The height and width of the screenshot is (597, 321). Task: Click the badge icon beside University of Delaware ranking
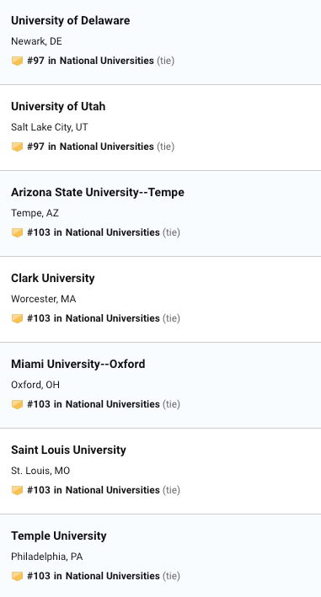[x=17, y=61]
